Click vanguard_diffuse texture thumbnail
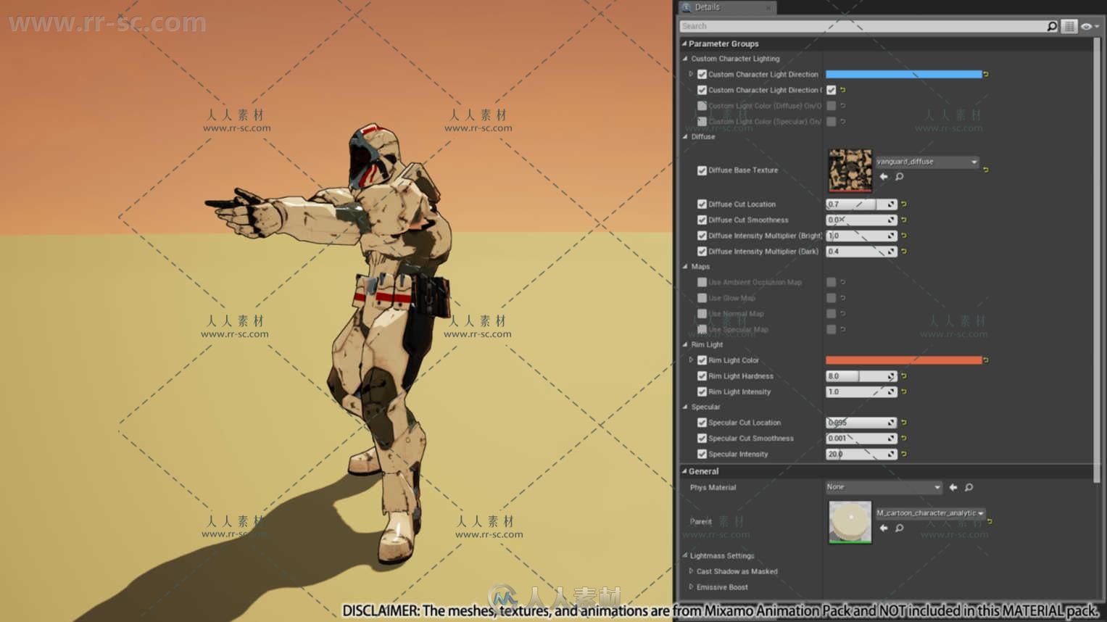This screenshot has width=1107, height=622. point(850,170)
